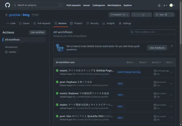Switch to the repository Issues tab
This screenshot has height=126, width=182.
click(x=24, y=23)
